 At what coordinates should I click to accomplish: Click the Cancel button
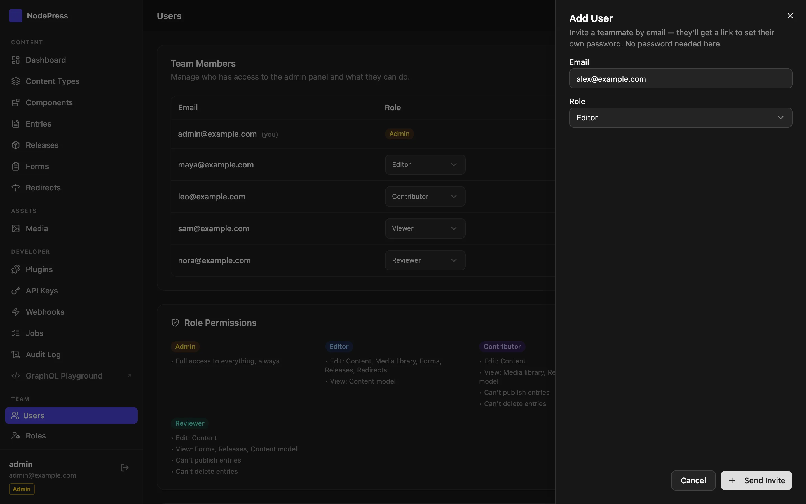pos(693,480)
